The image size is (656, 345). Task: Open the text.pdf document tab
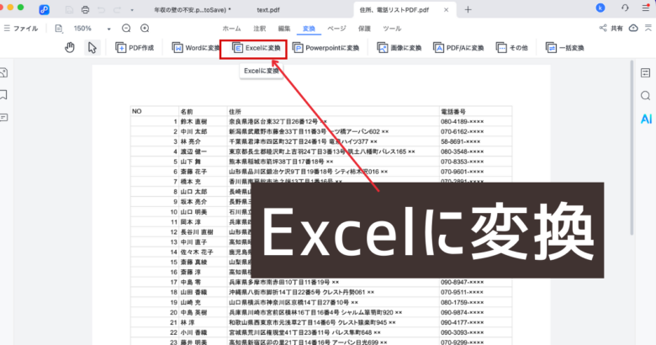click(x=269, y=9)
